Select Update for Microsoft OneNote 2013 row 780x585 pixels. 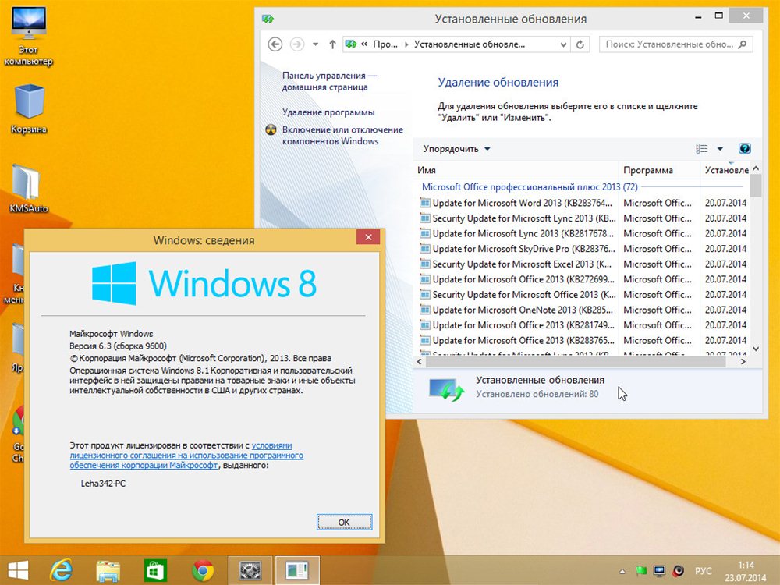pos(582,310)
